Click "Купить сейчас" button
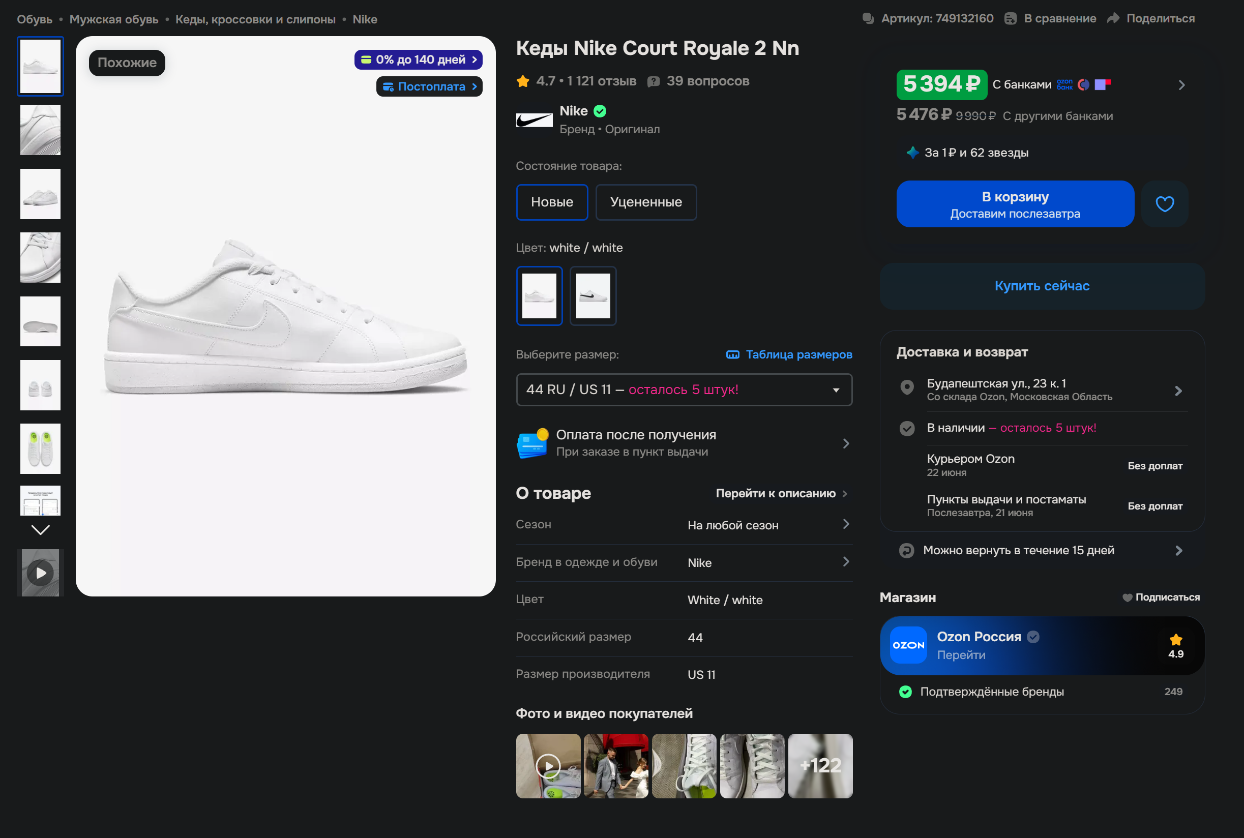1244x838 pixels. (1042, 286)
